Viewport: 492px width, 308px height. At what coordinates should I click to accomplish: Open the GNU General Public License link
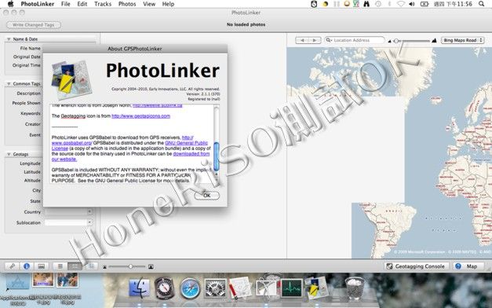187,143
